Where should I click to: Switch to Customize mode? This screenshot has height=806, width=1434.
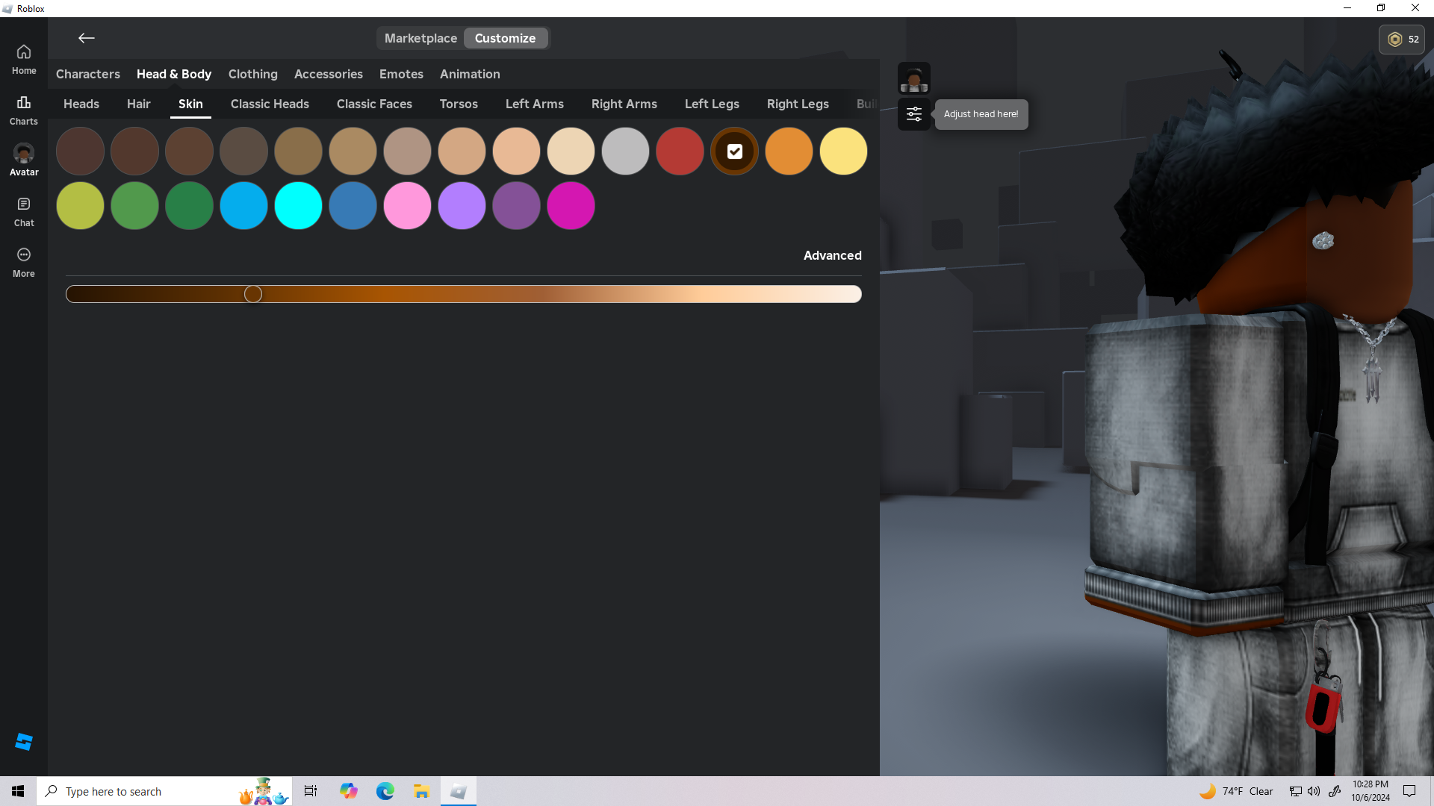pos(505,38)
